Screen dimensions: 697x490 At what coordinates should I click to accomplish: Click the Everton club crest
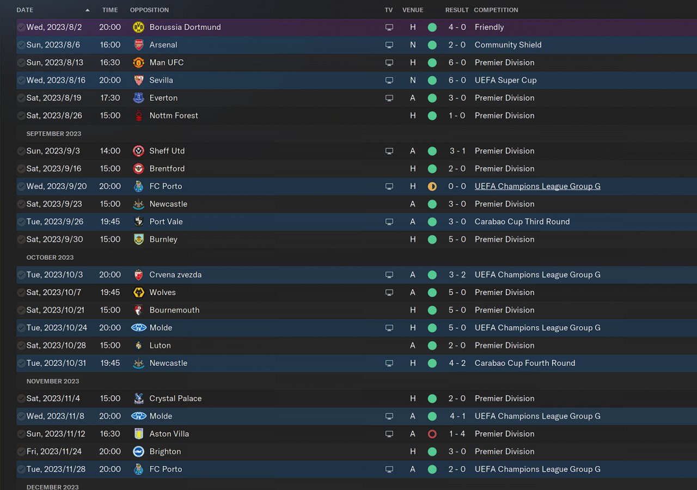tap(138, 98)
